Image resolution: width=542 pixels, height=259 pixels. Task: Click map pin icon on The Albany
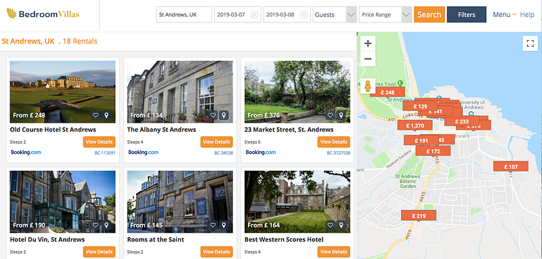[224, 115]
